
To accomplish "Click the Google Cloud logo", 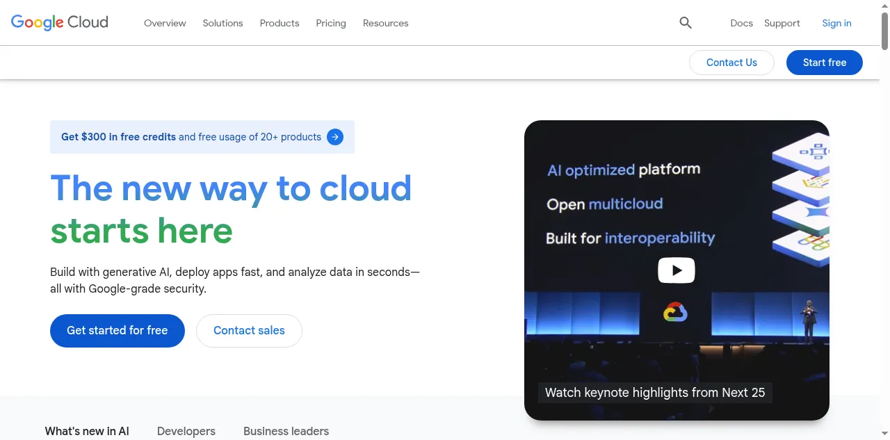I will tap(60, 22).
